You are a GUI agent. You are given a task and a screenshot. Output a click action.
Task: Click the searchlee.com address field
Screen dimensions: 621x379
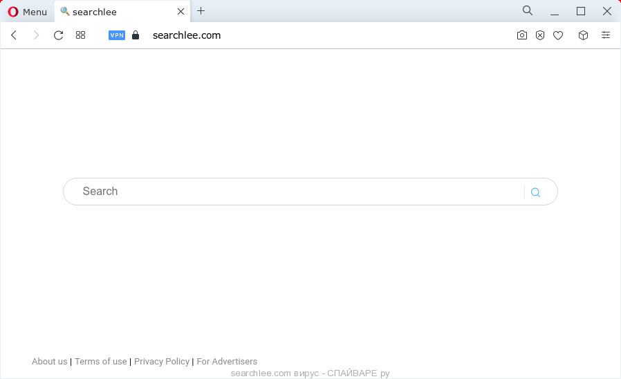pyautogui.click(x=187, y=35)
